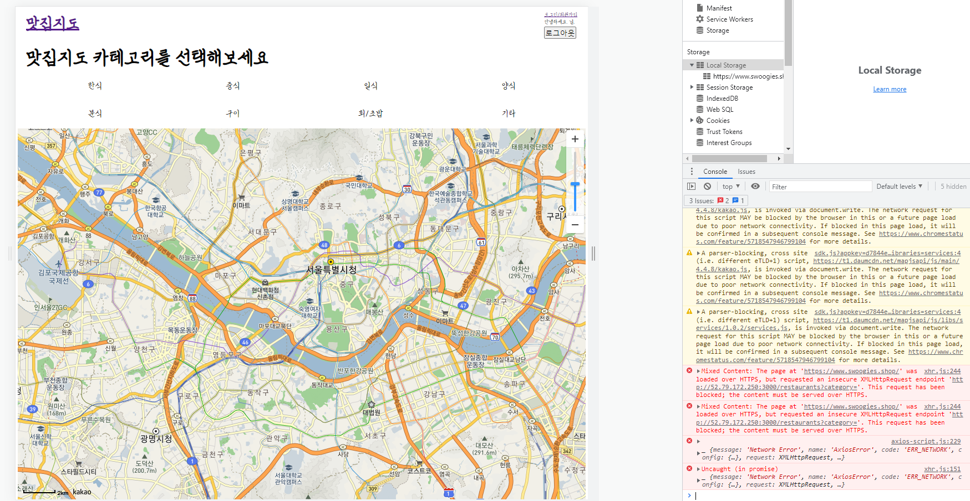Screen dimensions: 970x501
Task: Expand the Session Storage node
Action: (692, 87)
